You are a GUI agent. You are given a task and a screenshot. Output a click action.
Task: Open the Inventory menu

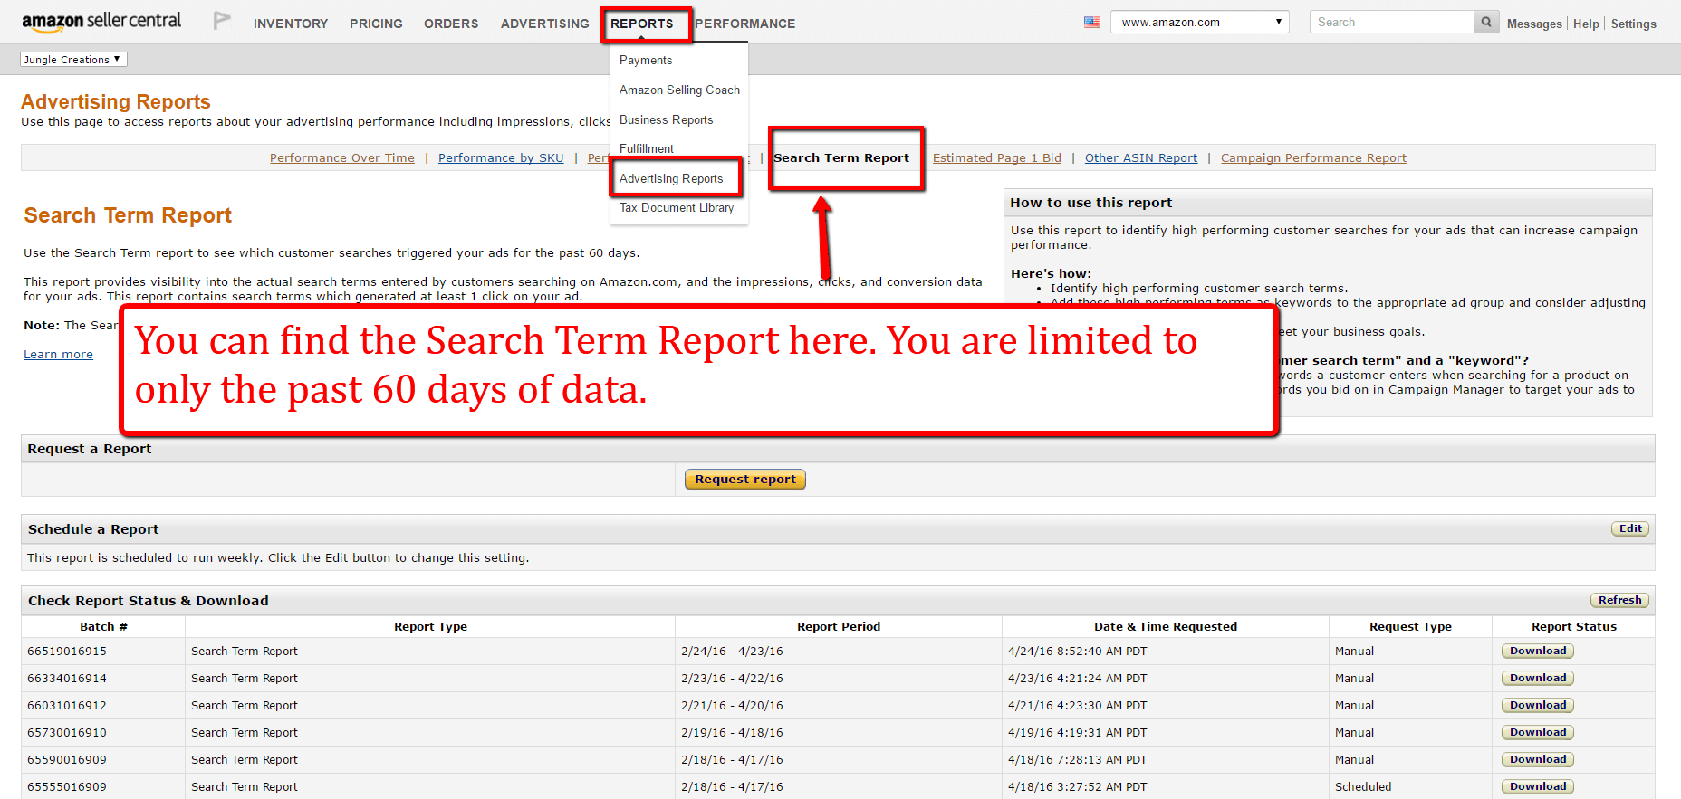tap(291, 24)
